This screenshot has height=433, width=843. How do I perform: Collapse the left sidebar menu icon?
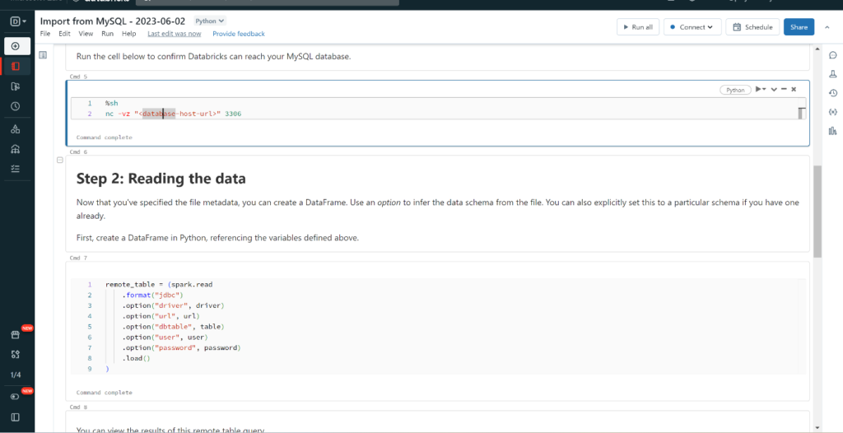pos(16,417)
